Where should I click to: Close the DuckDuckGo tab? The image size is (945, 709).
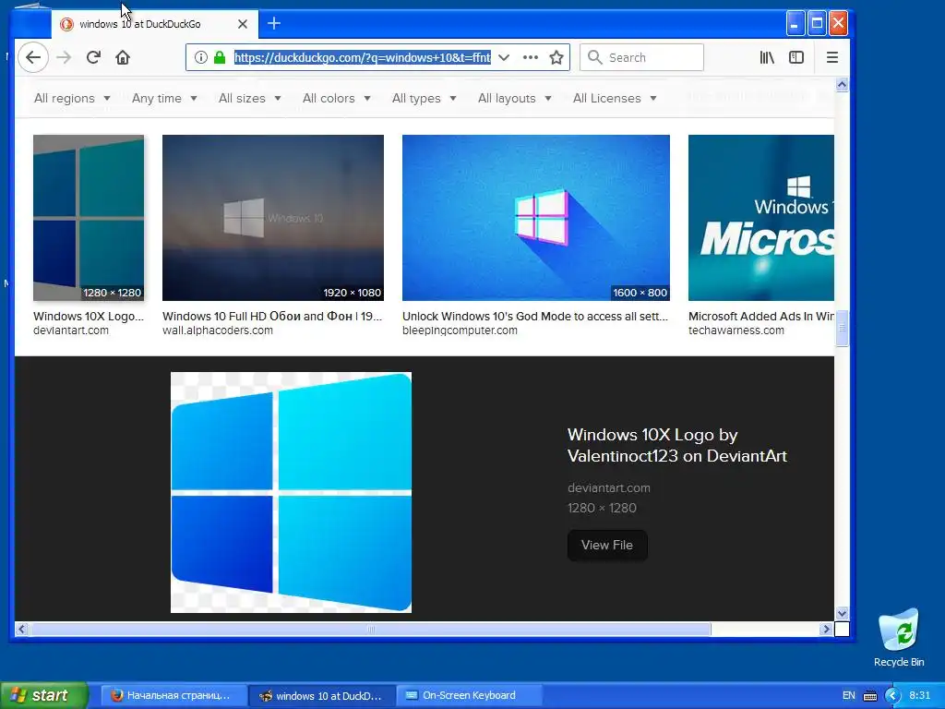(x=243, y=24)
